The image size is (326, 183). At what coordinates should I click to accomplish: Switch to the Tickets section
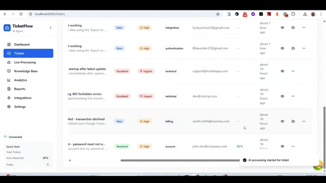tap(19, 53)
